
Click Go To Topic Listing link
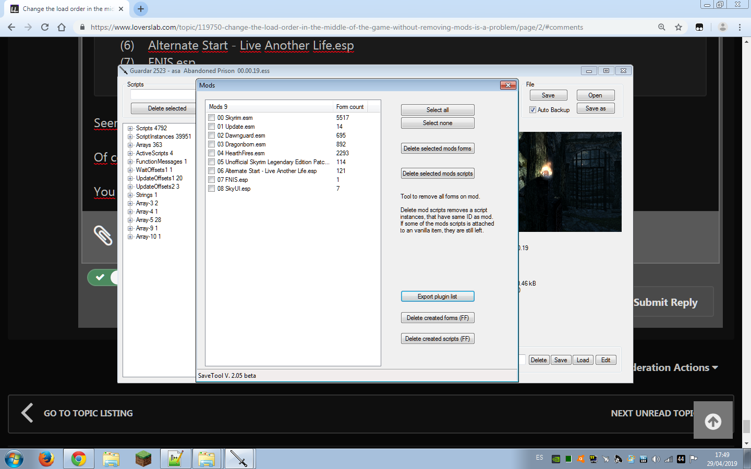(77, 413)
